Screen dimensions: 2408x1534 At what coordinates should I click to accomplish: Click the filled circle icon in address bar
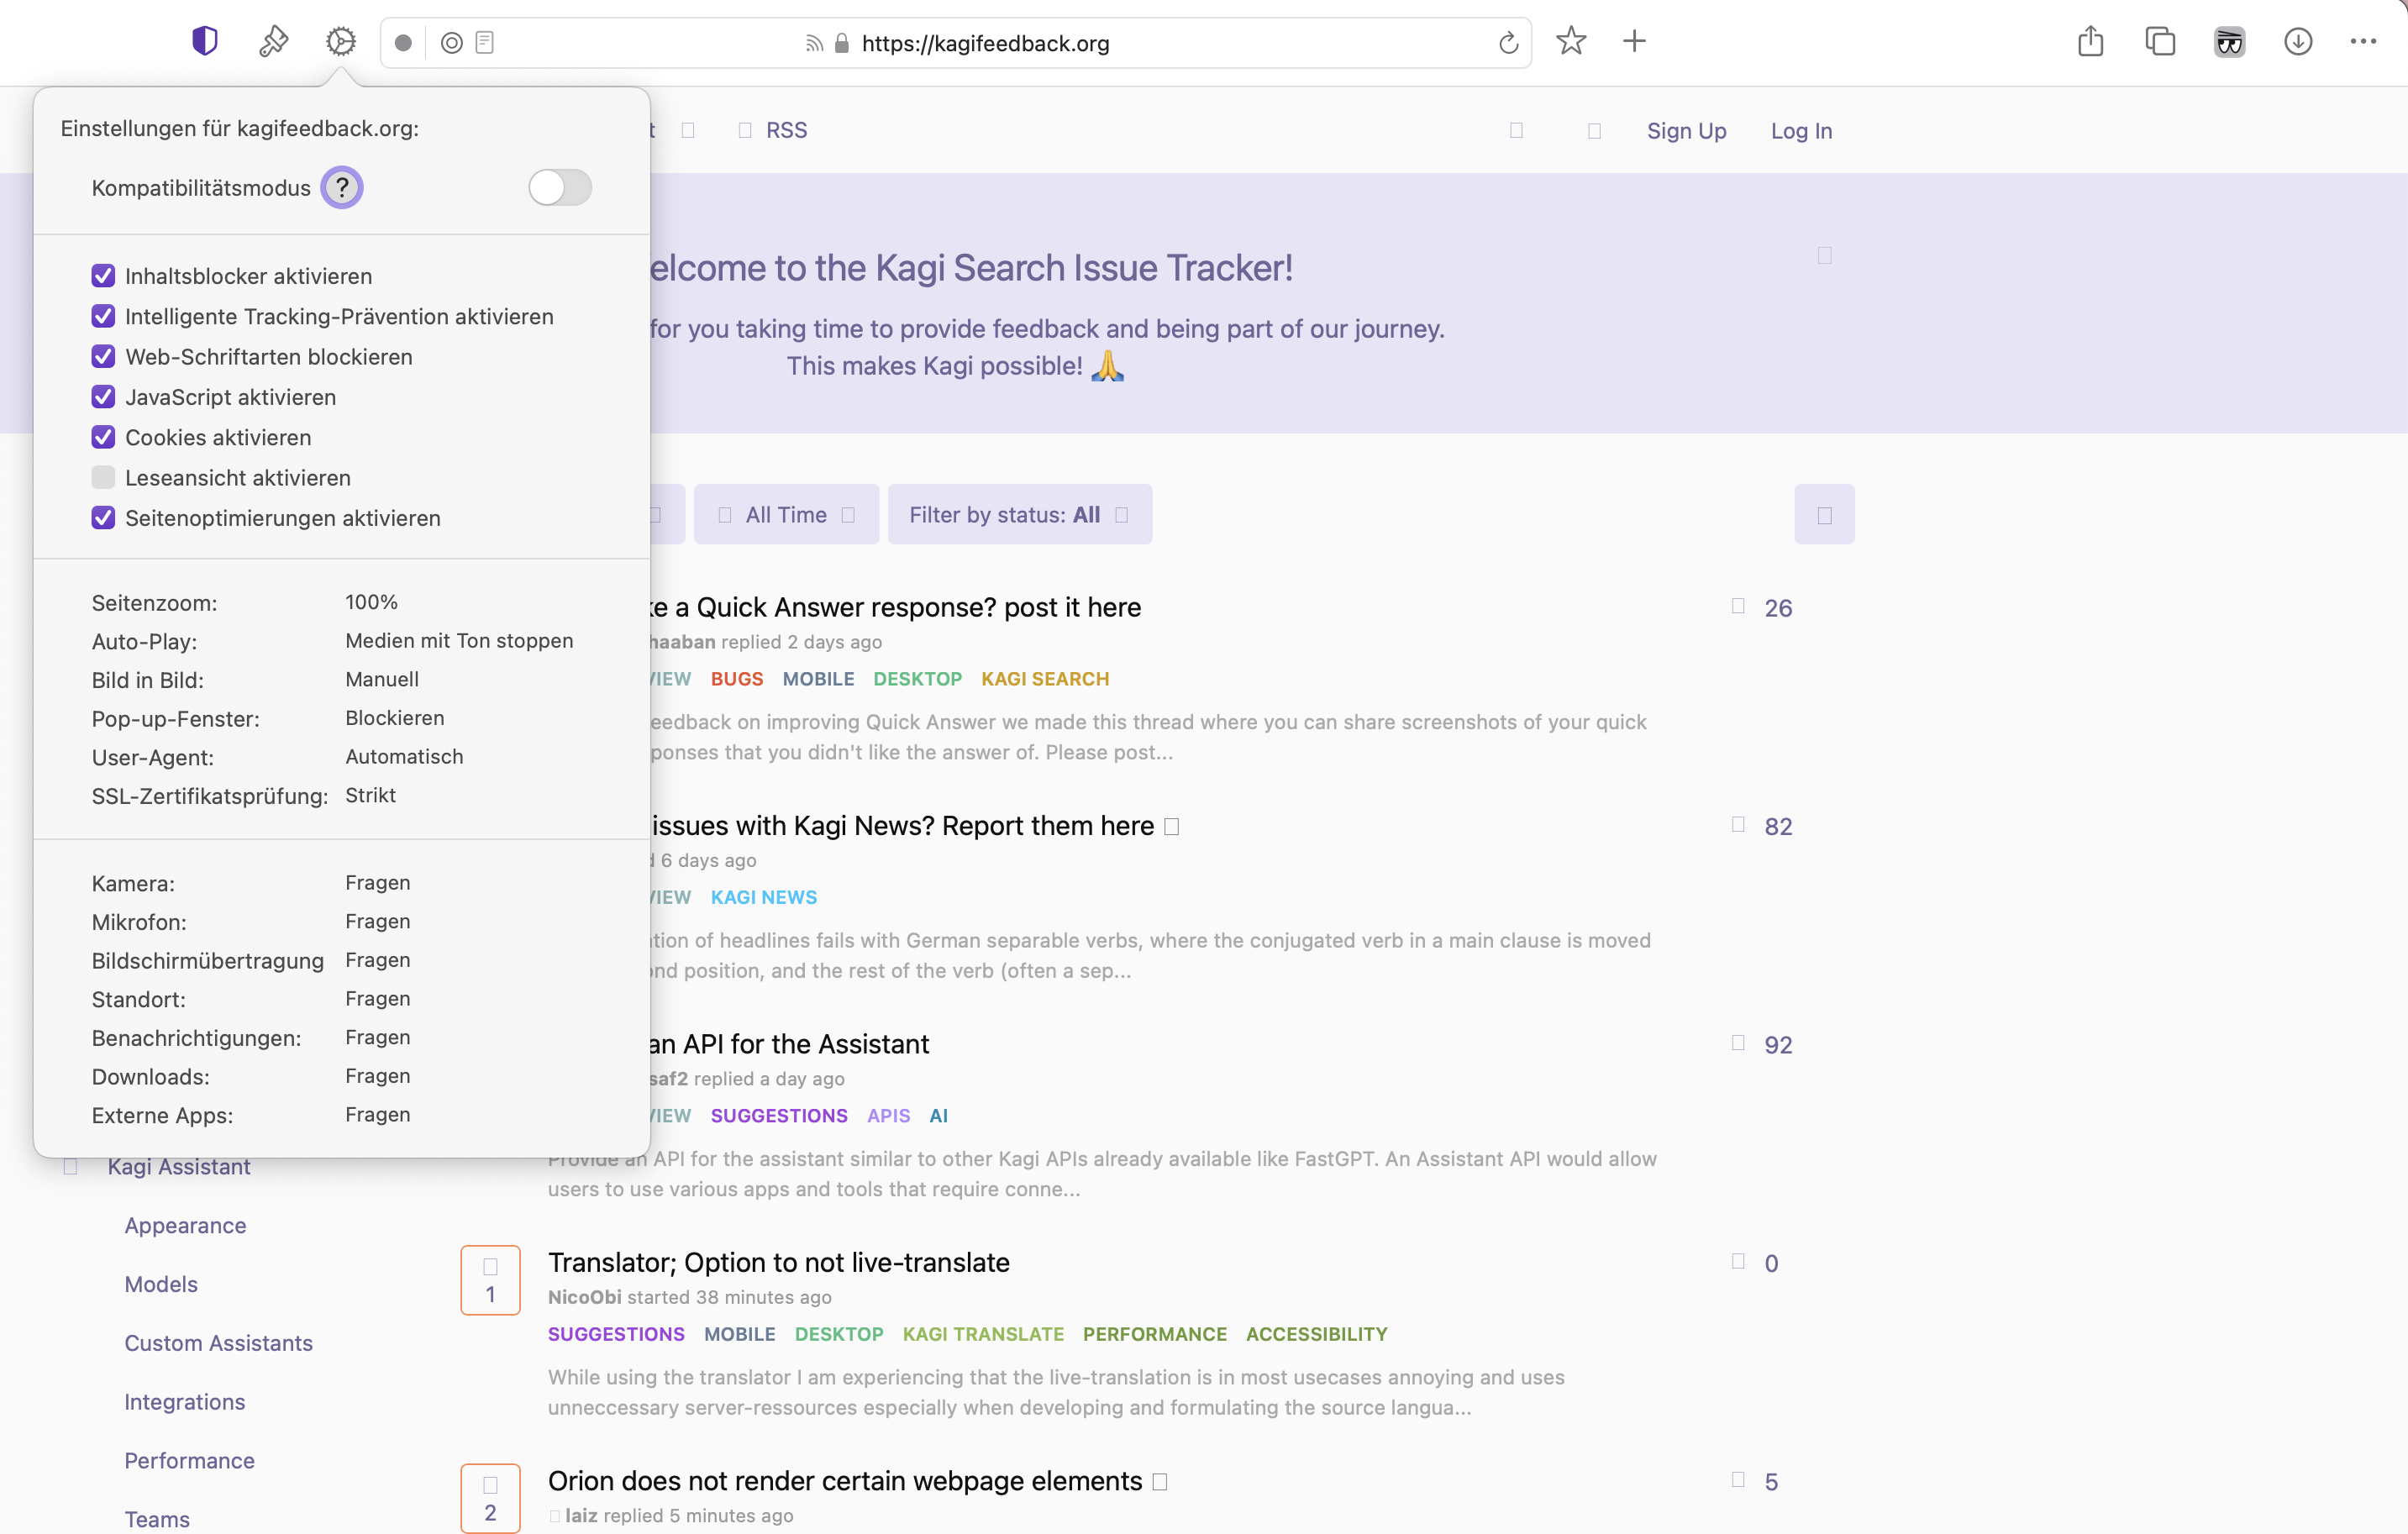point(403,43)
